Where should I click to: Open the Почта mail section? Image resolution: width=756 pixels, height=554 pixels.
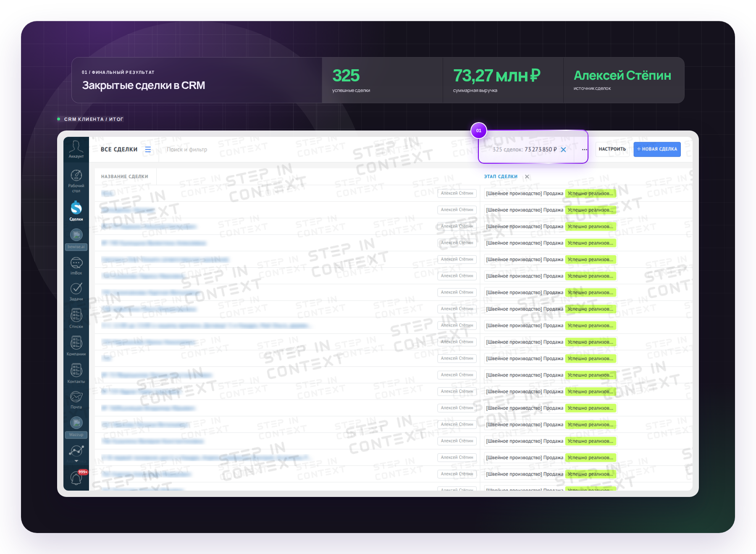[x=76, y=400]
